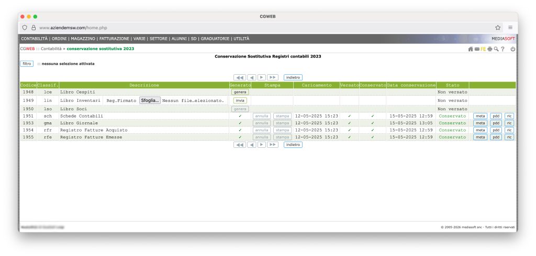This screenshot has width=536, height=256.
Task: Click the yellow FE icon
Action: (x=483, y=49)
